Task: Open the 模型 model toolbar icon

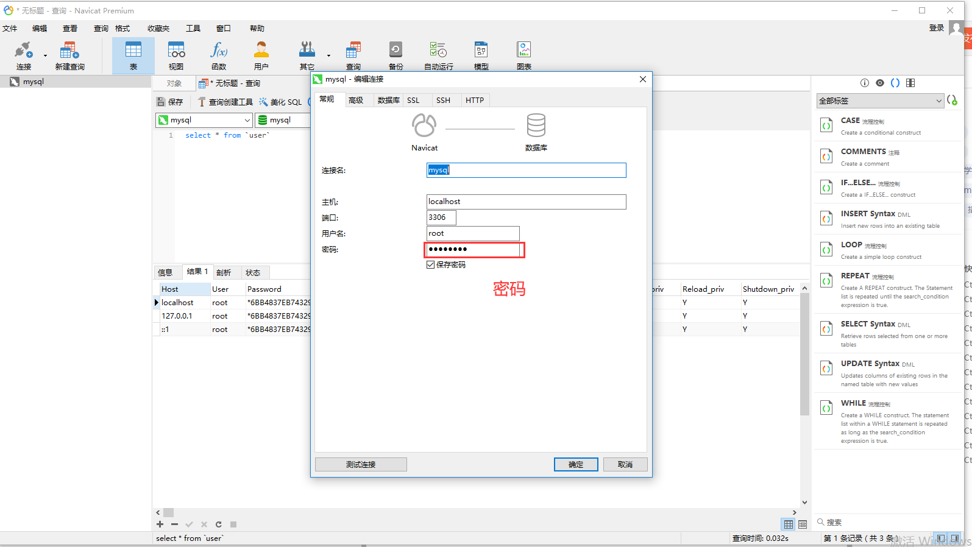Action: click(481, 55)
